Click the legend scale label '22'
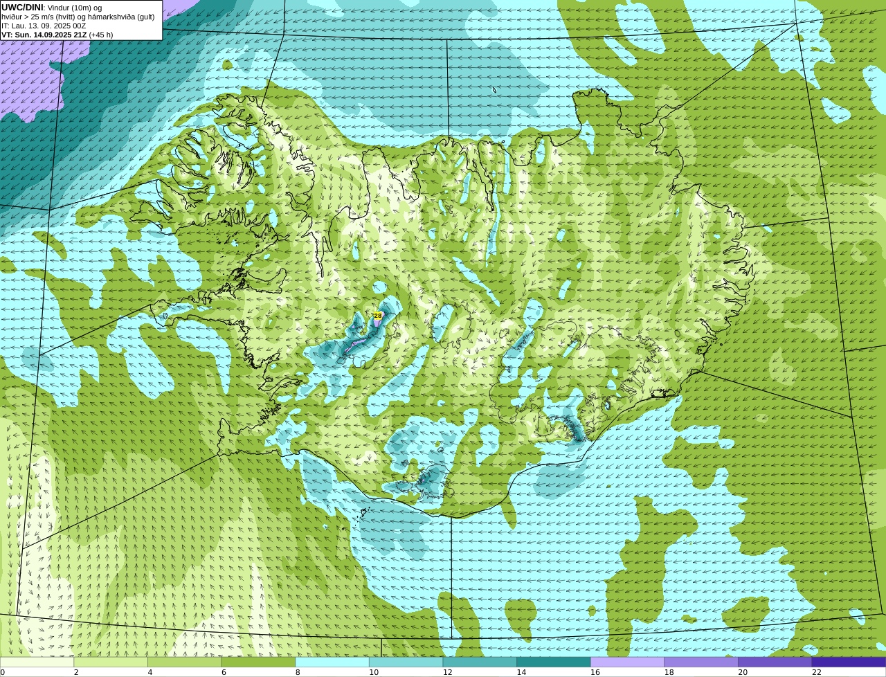Screen dimensions: 886x677 coord(817,672)
